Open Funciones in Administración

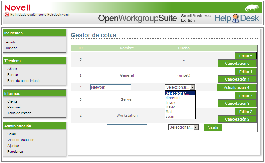pyautogui.click(x=15, y=152)
